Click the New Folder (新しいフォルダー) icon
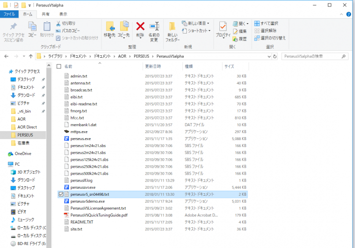Viewport: 355px width, 248px height. [x=172, y=27]
